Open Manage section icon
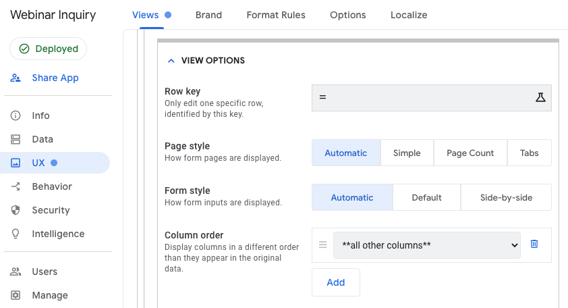This screenshot has height=308, width=568. click(x=16, y=295)
